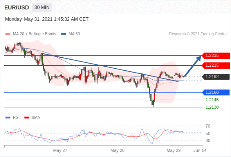Select the 1.2235 red resistance price tag
This screenshot has width=231, height=157.
pos(216,55)
